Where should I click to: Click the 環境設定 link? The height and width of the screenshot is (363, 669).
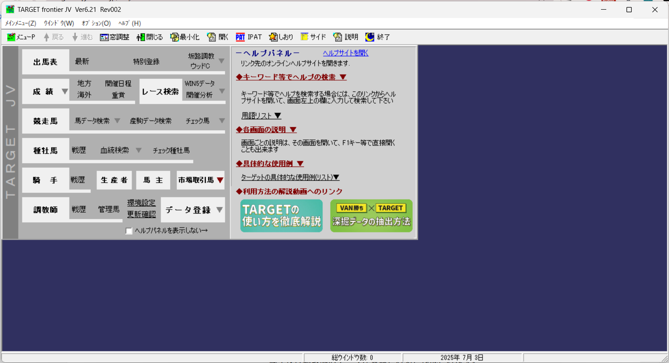(x=141, y=203)
